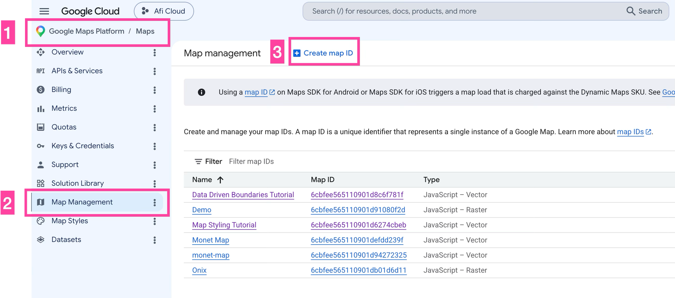Click the Billing dollar icon
The image size is (675, 298).
[40, 89]
